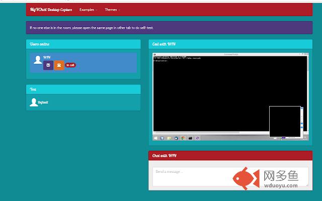This screenshot has height=201, width=322.
Task: Click the orange phone call button
Action: coord(59,65)
